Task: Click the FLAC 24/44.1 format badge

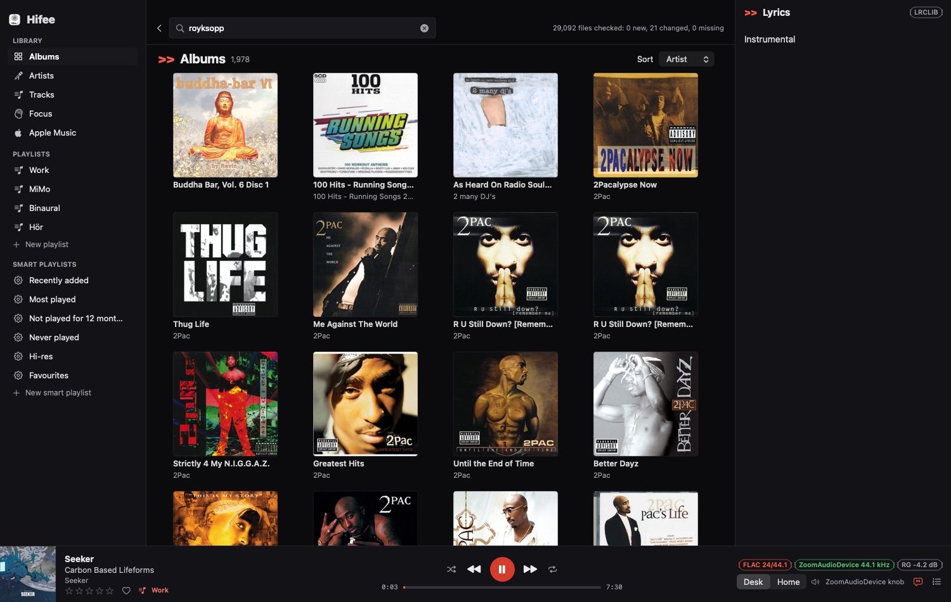Action: click(x=765, y=565)
